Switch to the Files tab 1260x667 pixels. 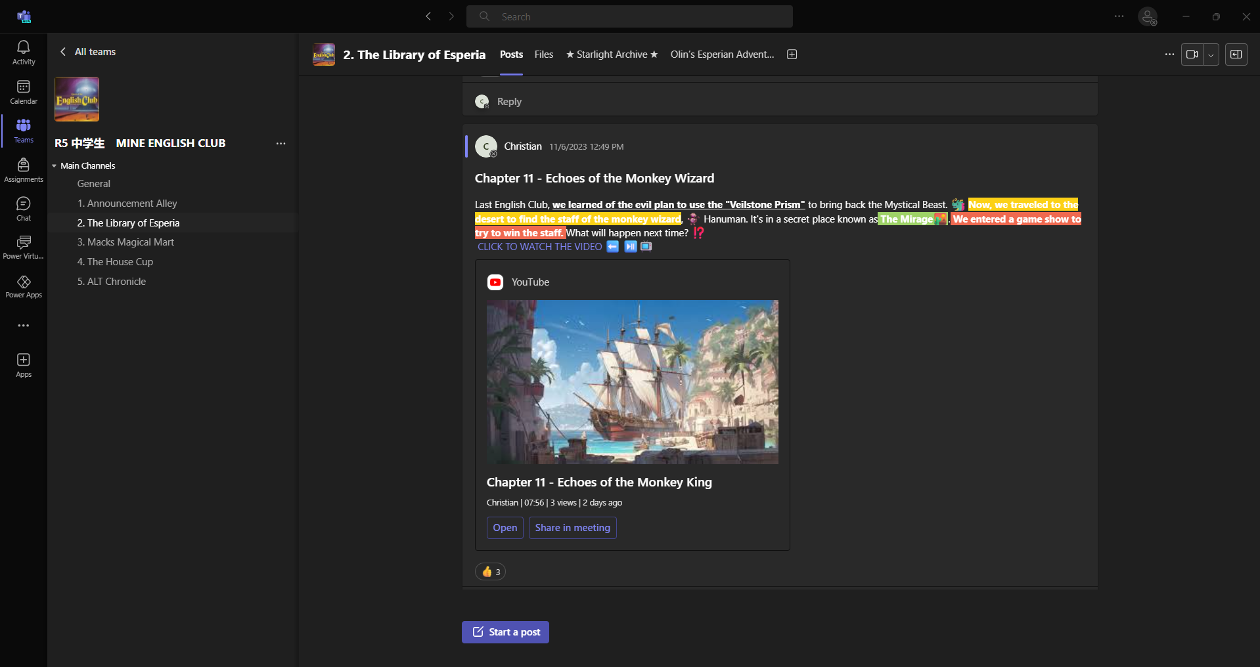[x=544, y=54]
